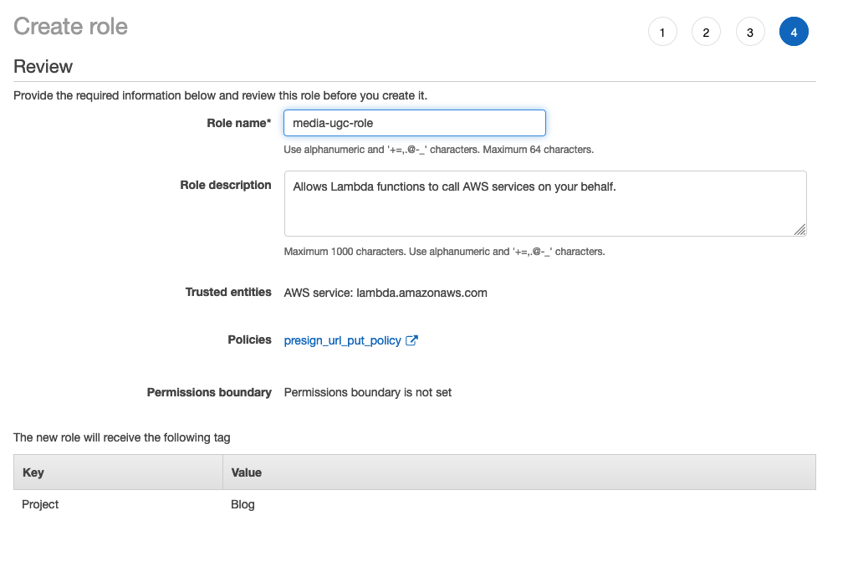This screenshot has width=853, height=582.
Task: Open the policy's external link icon
Action: click(x=411, y=340)
